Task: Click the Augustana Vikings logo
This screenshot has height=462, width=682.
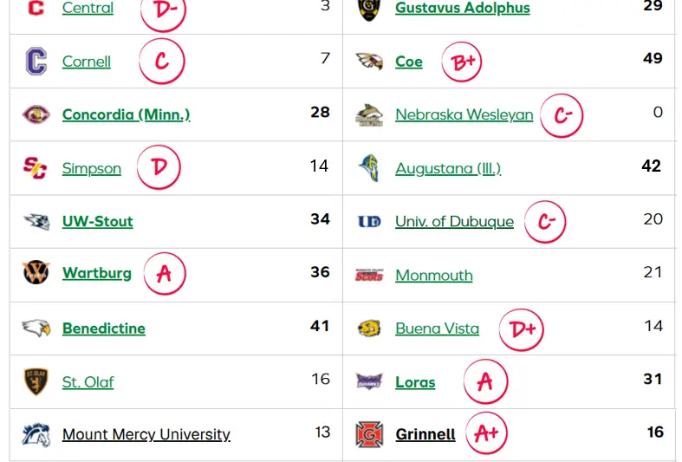Action: (x=369, y=168)
